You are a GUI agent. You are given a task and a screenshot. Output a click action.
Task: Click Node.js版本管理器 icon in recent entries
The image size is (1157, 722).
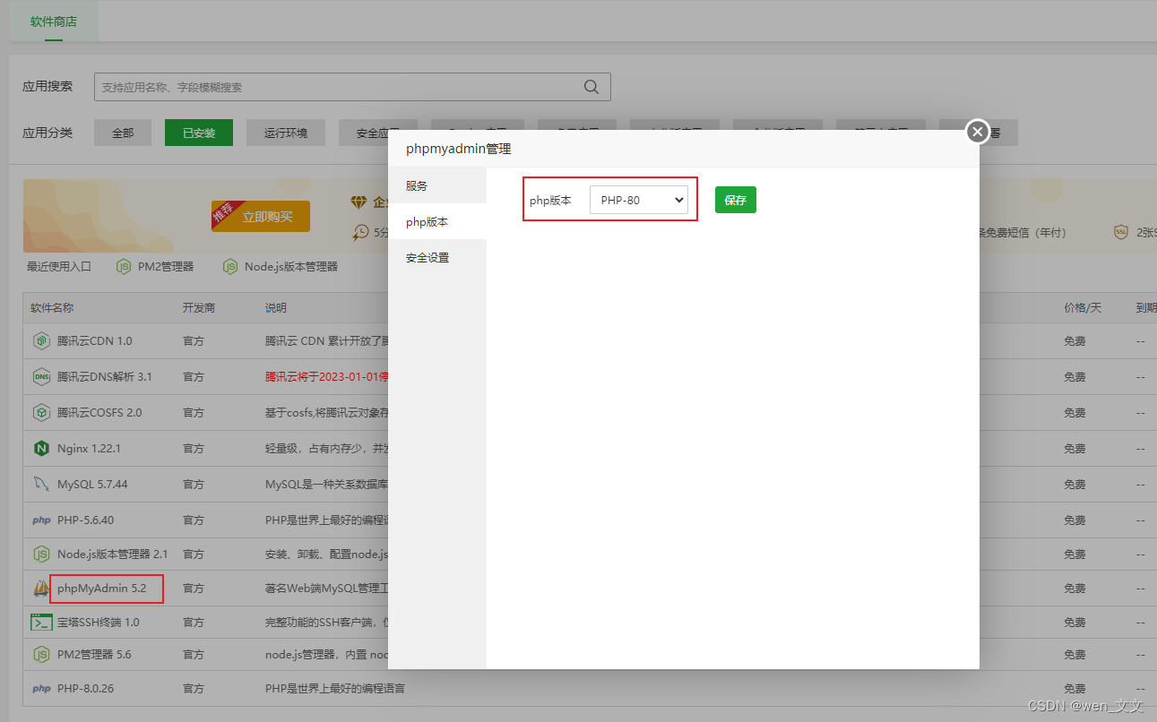(x=230, y=266)
